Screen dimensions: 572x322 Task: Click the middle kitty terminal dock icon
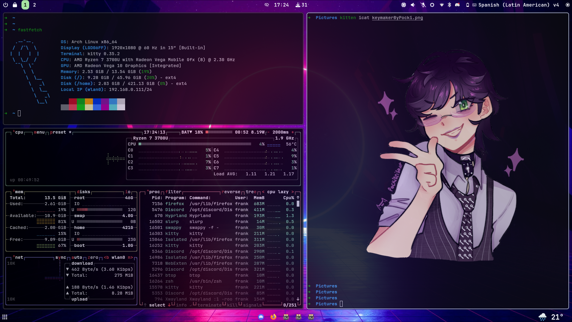click(x=299, y=317)
